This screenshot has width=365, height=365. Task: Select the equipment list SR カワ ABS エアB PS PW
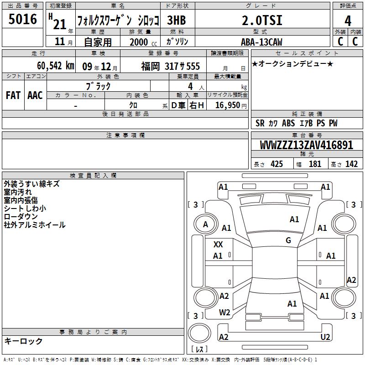(x=296, y=123)
